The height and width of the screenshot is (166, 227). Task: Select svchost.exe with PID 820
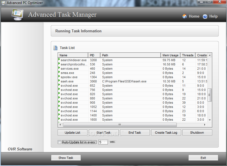pyautogui.click(x=133, y=94)
